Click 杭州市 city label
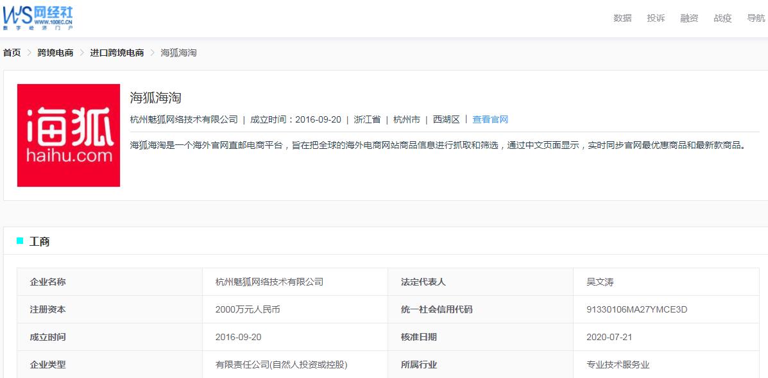 407,119
